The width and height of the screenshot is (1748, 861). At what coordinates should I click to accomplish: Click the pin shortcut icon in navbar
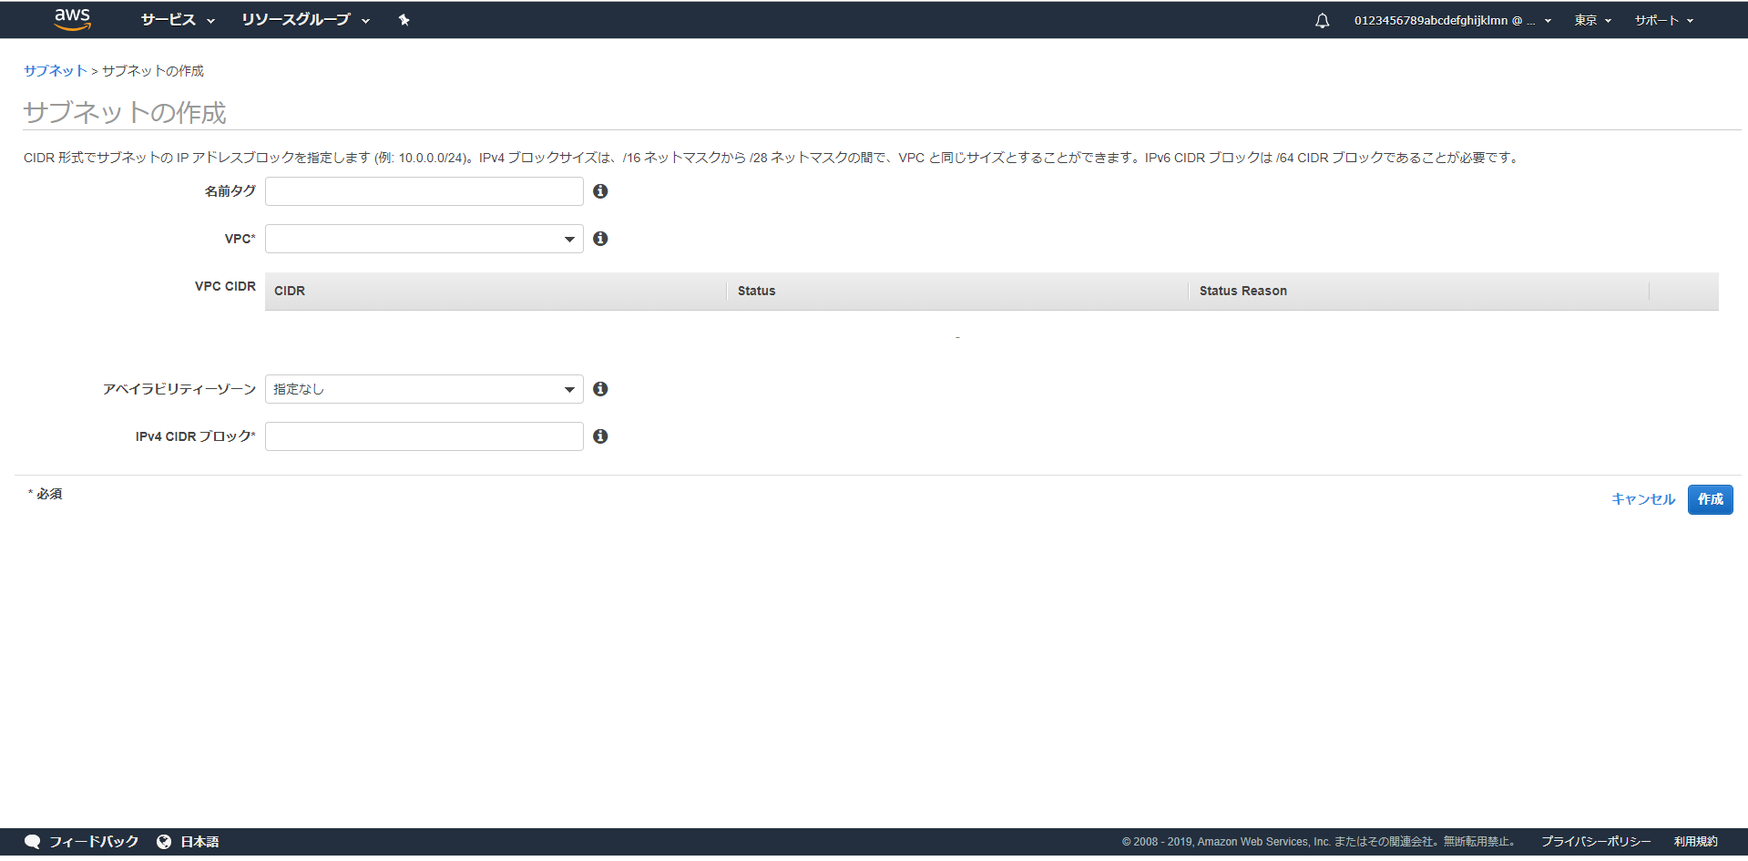coord(404,20)
